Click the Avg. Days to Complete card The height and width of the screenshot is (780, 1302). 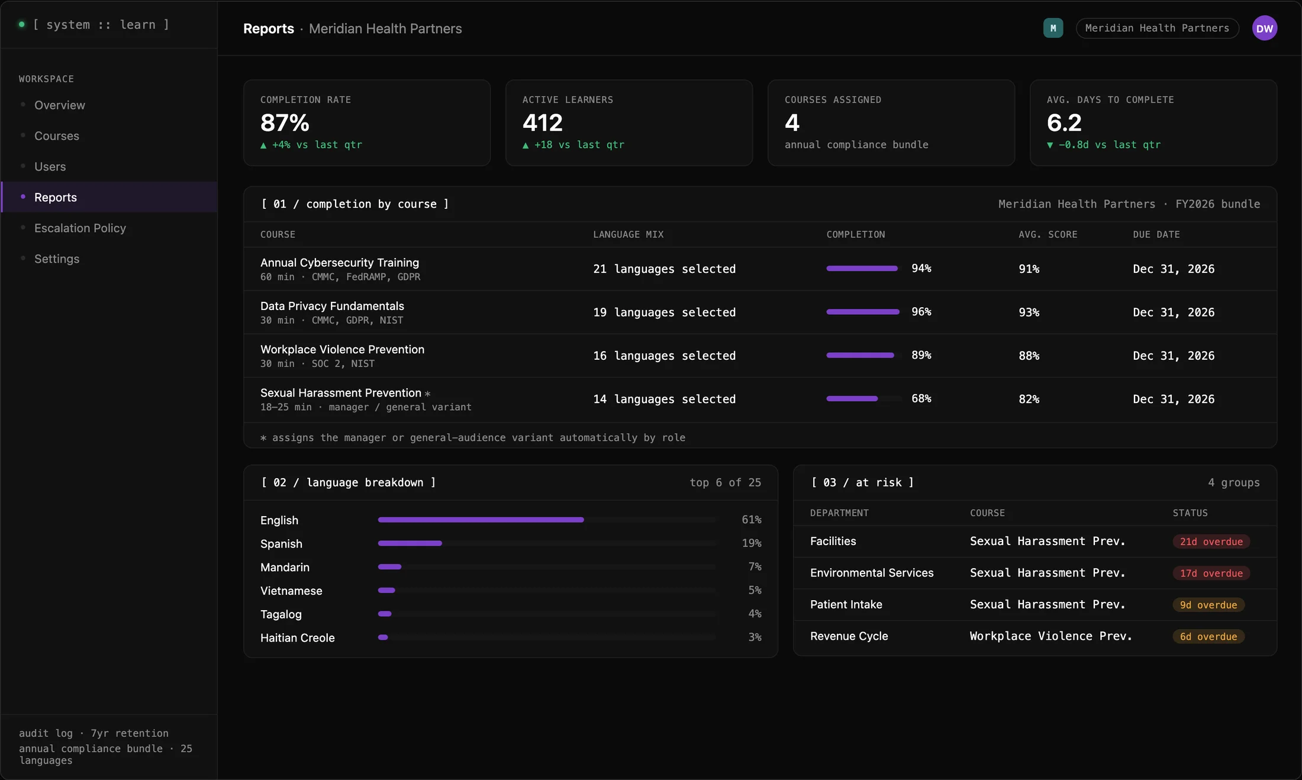(x=1153, y=123)
